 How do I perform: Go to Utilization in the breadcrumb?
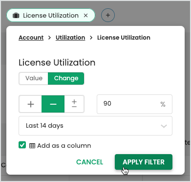coord(70,38)
